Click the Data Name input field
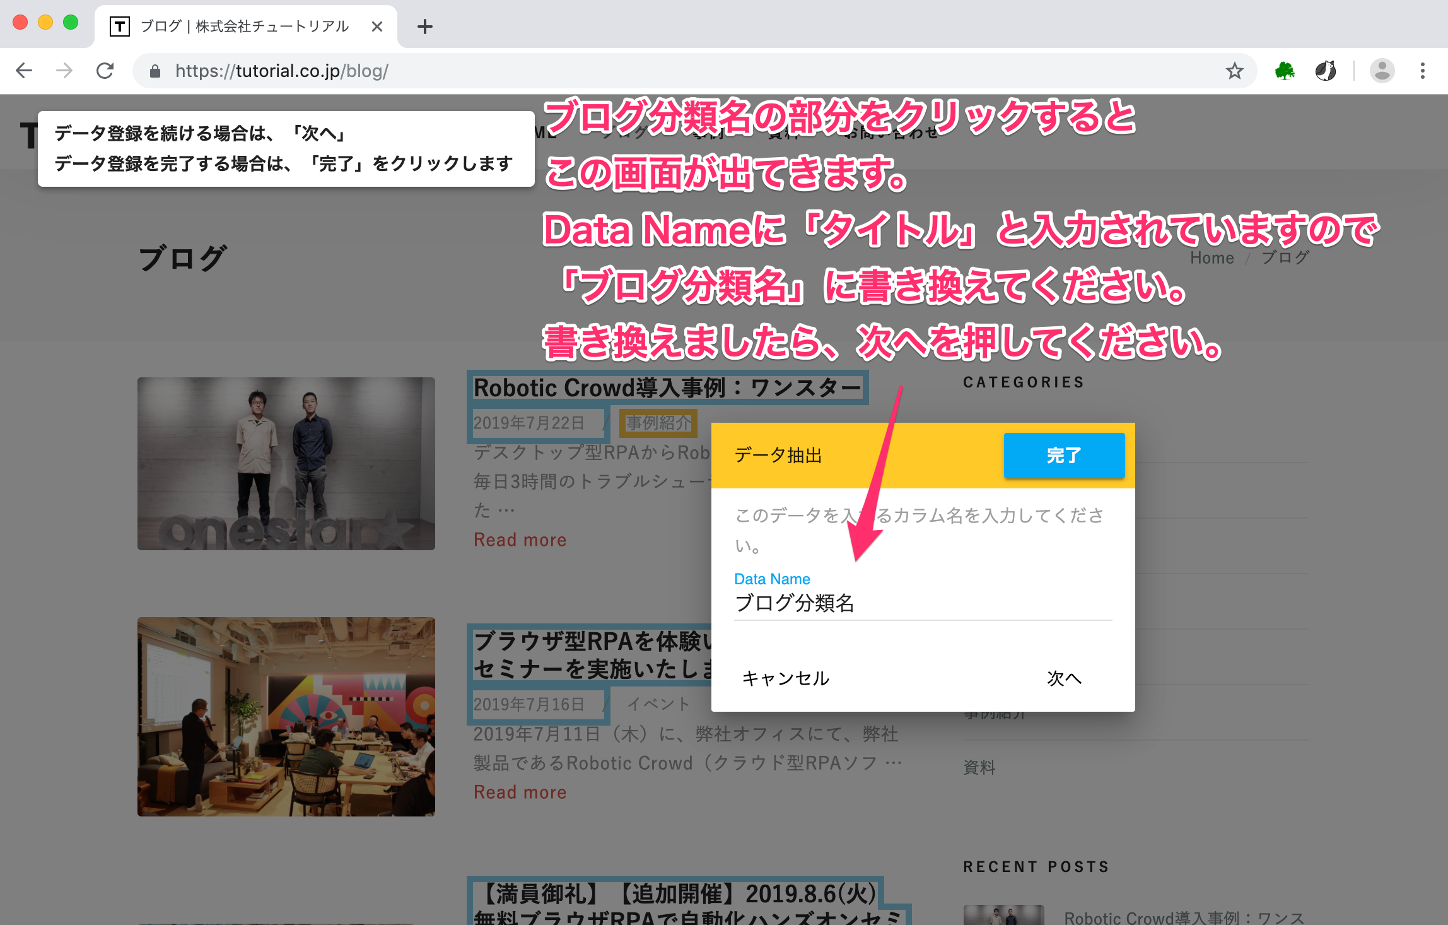1448x925 pixels. click(922, 603)
